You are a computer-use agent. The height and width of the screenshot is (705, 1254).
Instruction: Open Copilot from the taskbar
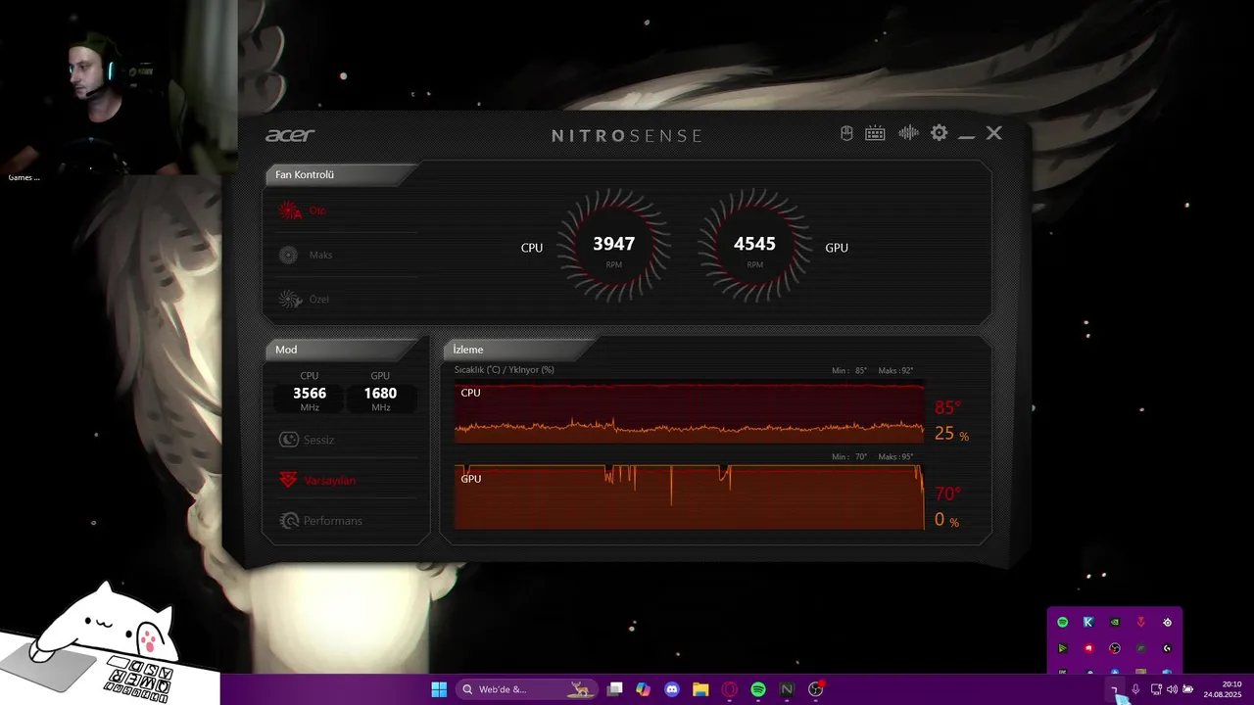tap(643, 689)
